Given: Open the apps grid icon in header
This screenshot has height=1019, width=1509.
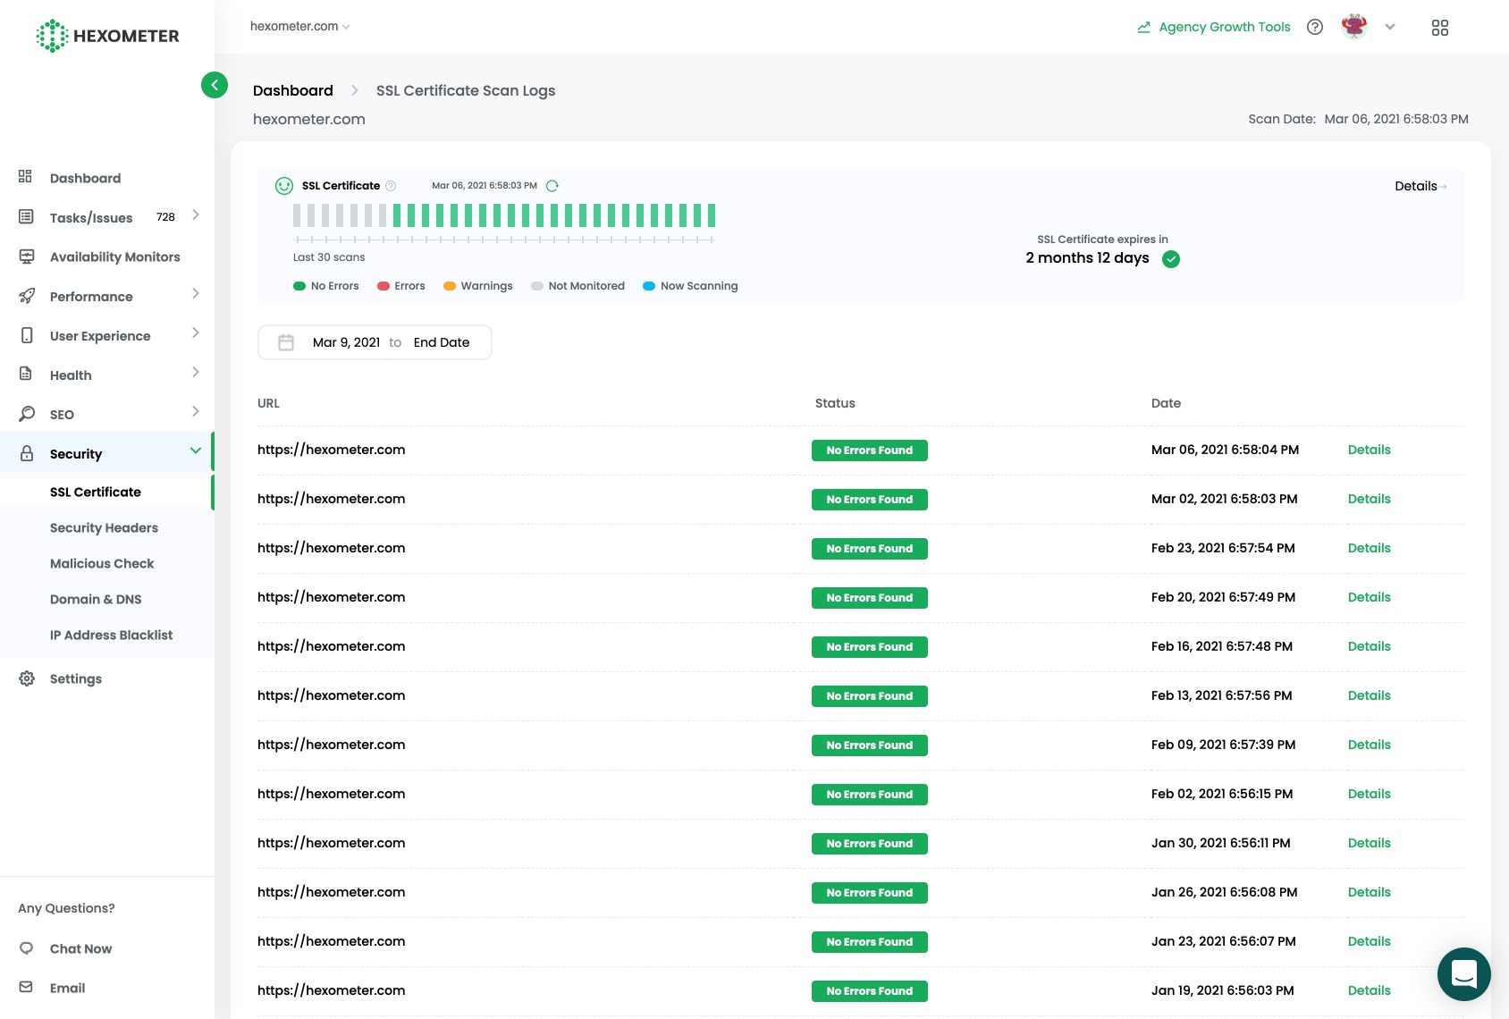Looking at the screenshot, I should [x=1440, y=28].
